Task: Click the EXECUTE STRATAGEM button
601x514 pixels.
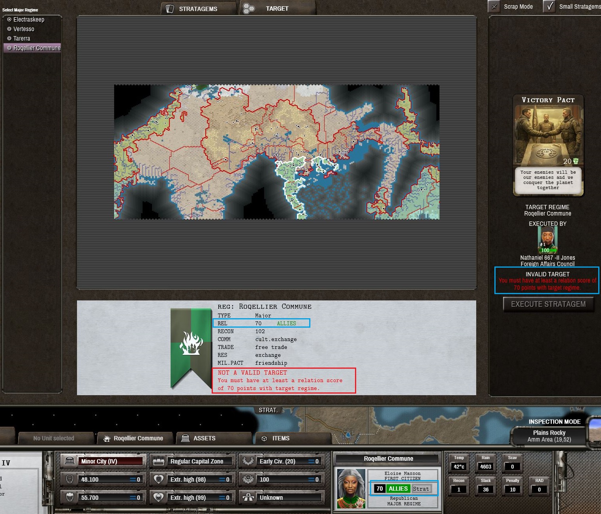Action: (548, 304)
